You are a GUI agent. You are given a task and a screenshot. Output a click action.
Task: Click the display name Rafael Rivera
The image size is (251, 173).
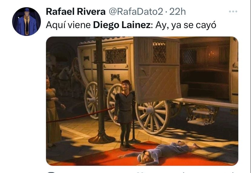76,12
